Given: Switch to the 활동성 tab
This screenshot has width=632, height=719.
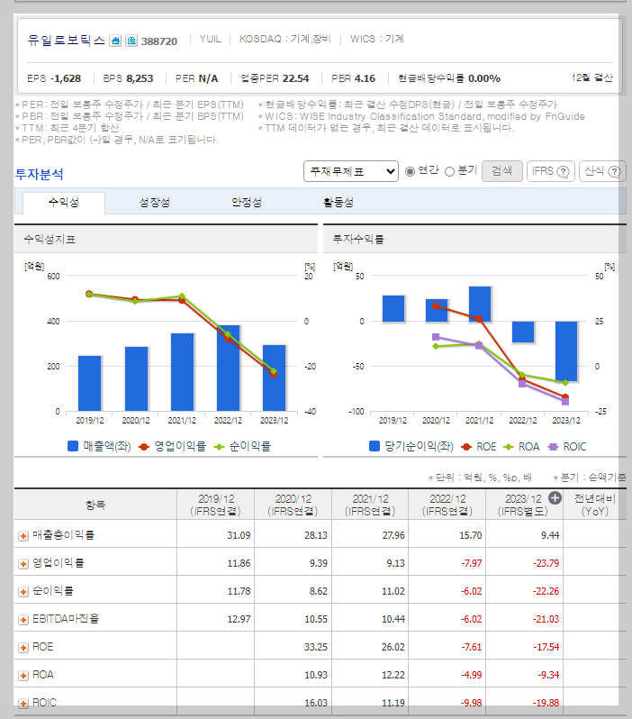Looking at the screenshot, I should [x=339, y=202].
